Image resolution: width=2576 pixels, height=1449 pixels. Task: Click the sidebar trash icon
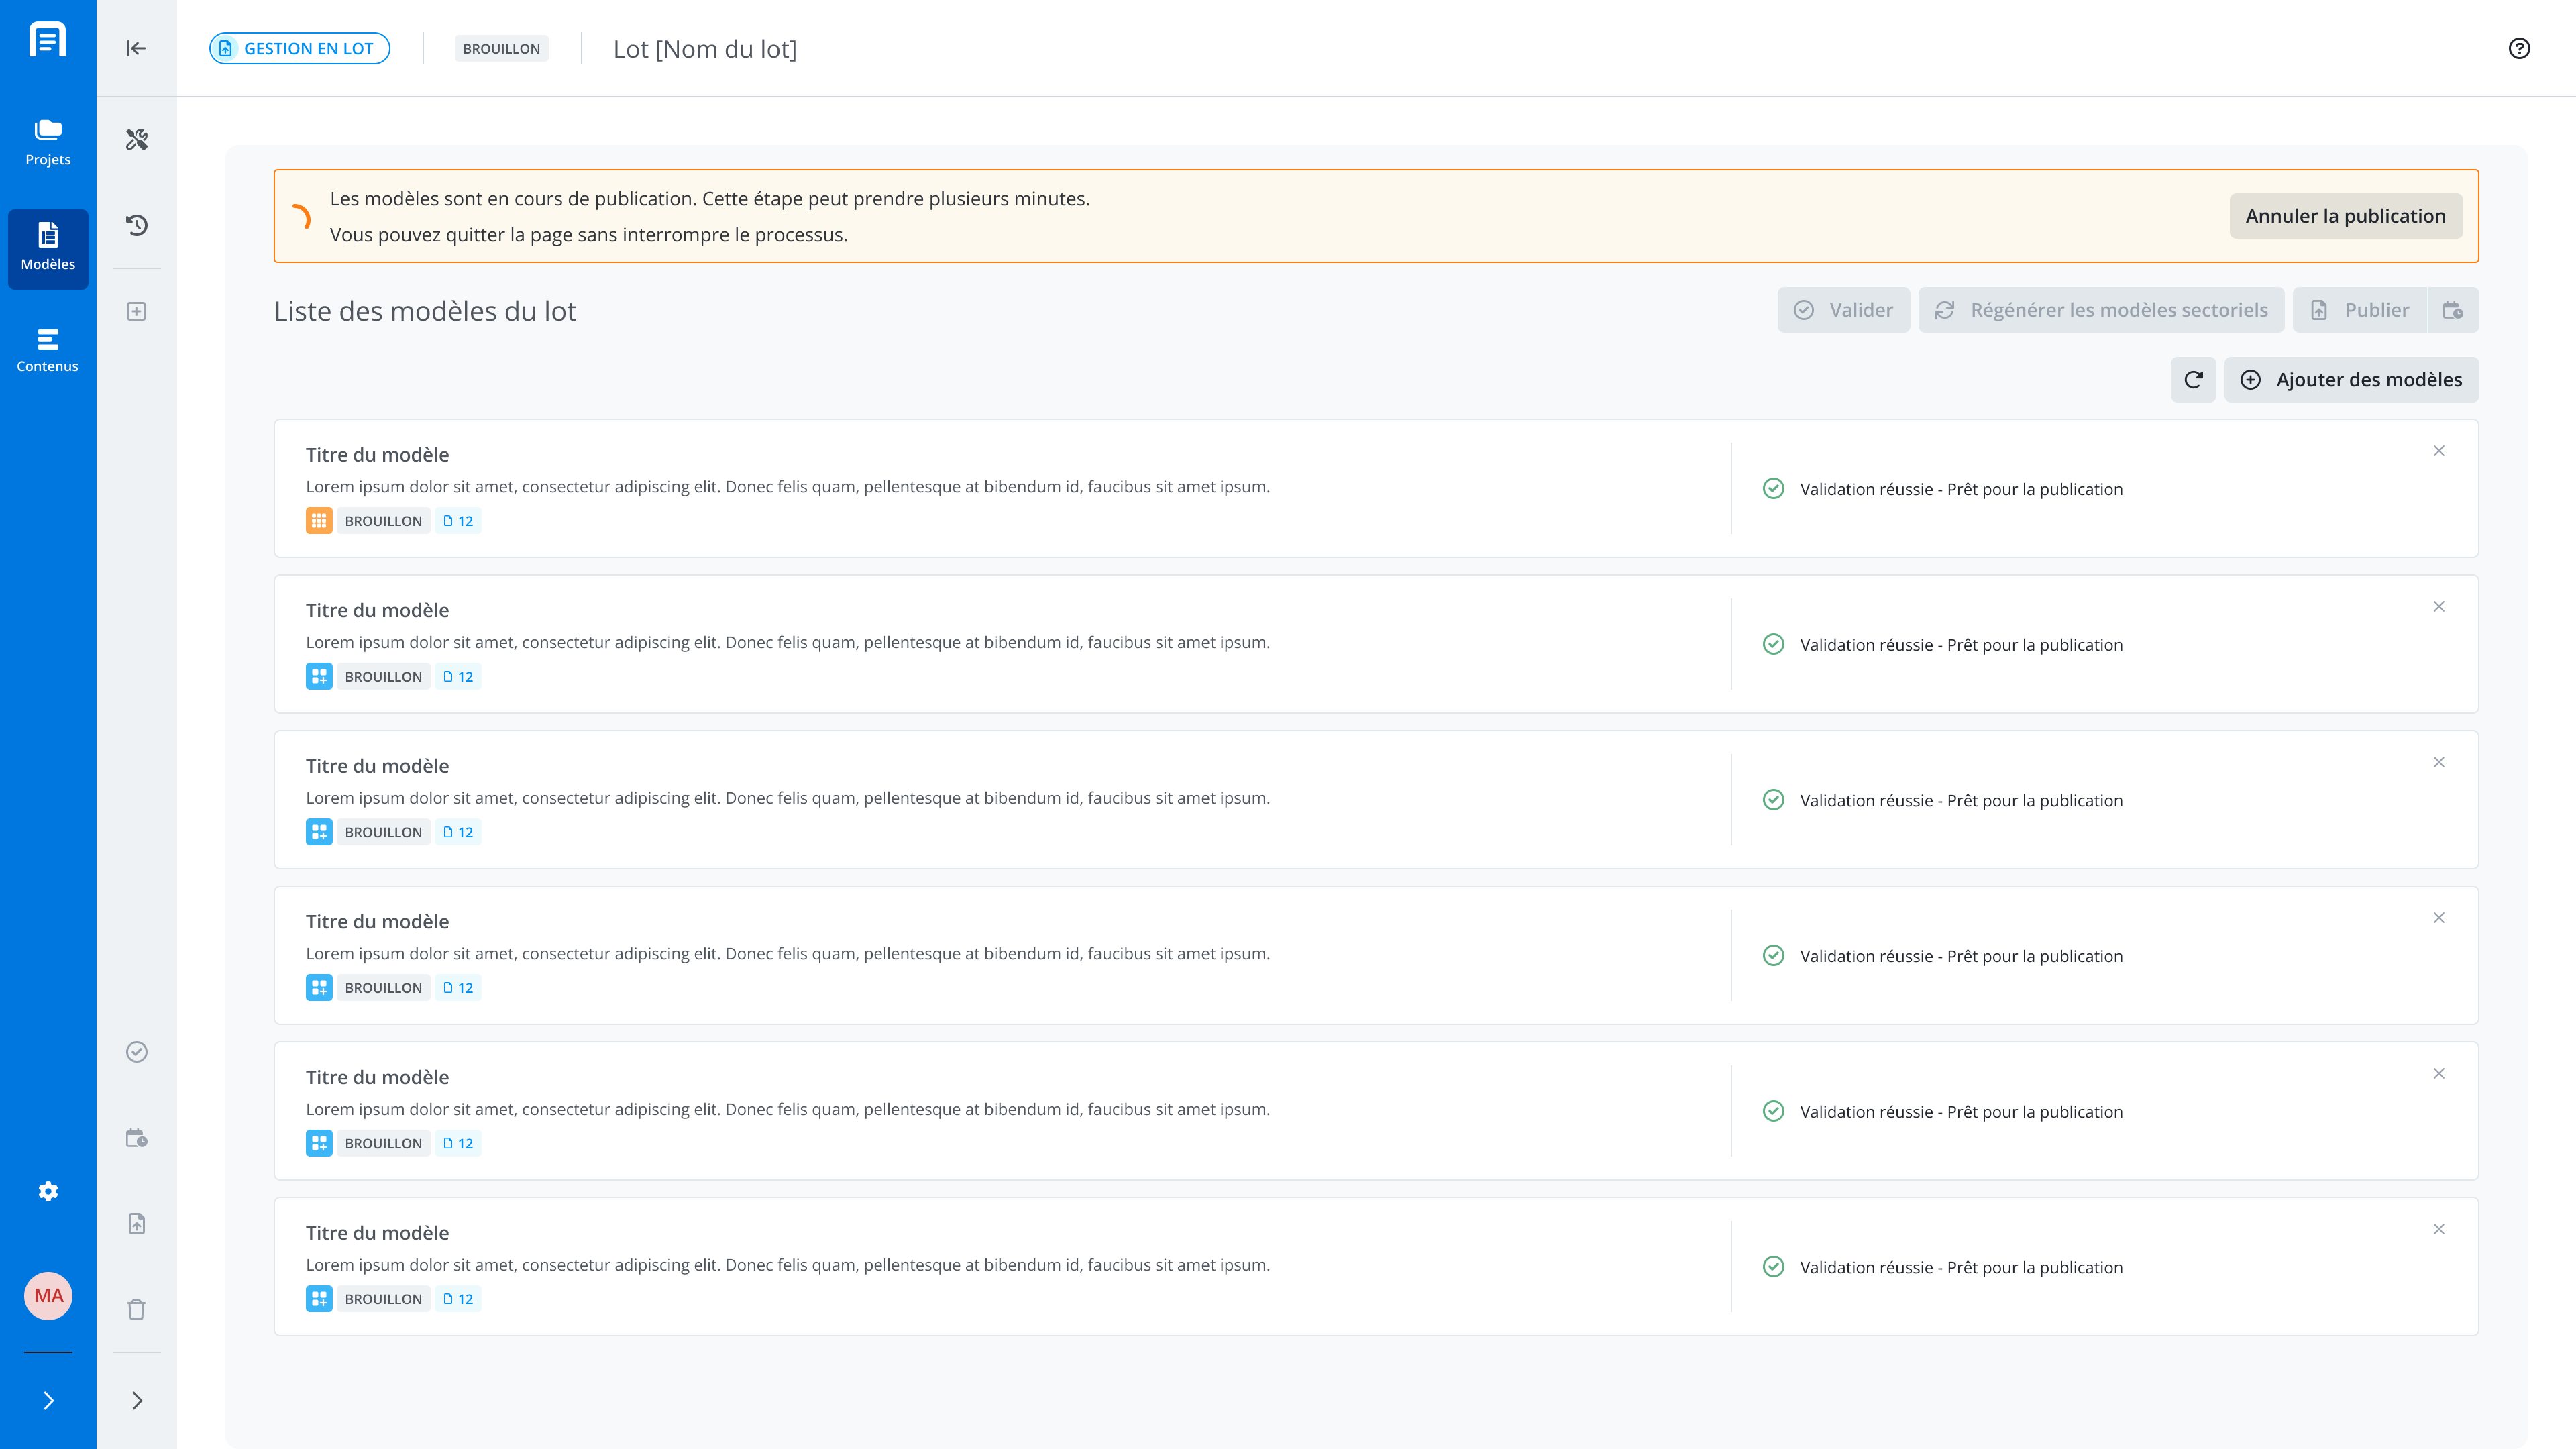[x=137, y=1310]
